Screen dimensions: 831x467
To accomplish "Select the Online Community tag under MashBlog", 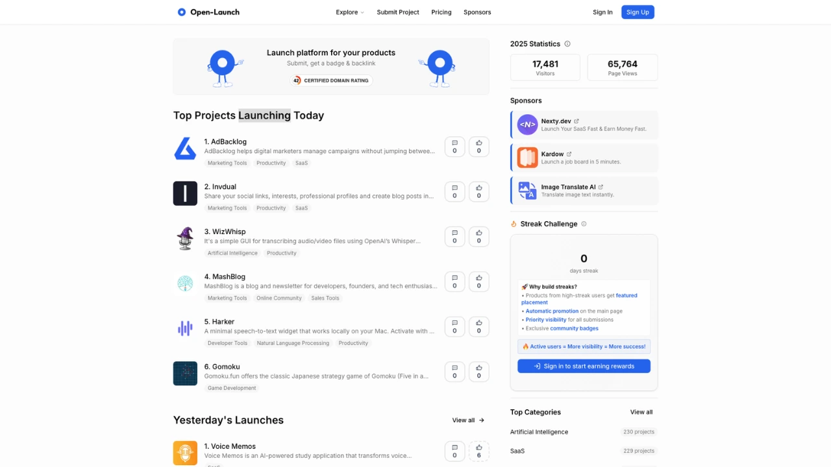I will tap(279, 298).
